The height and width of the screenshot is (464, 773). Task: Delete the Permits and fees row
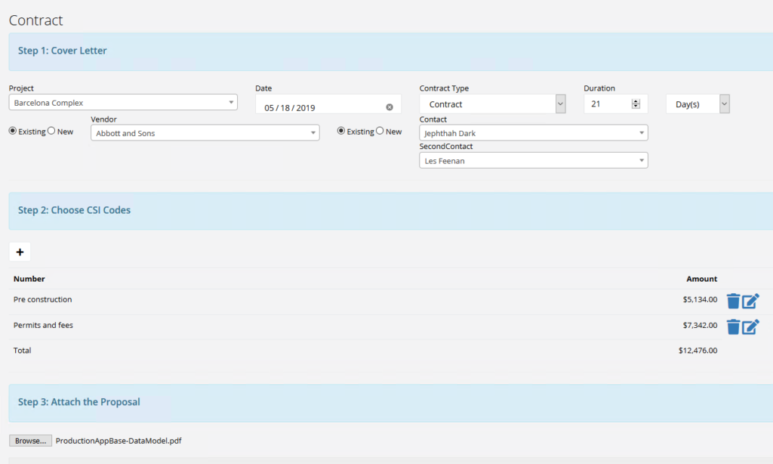point(733,326)
